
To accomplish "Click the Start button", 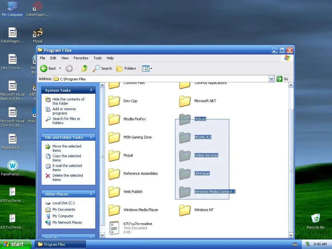I will (x=16, y=244).
